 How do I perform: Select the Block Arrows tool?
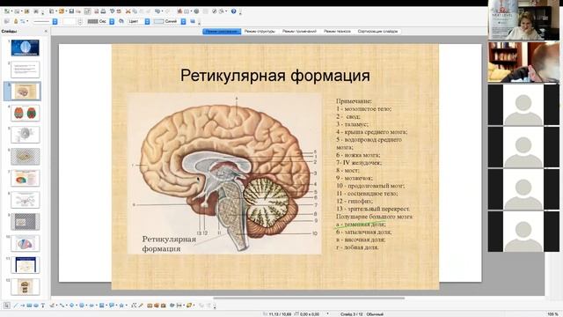point(91,306)
